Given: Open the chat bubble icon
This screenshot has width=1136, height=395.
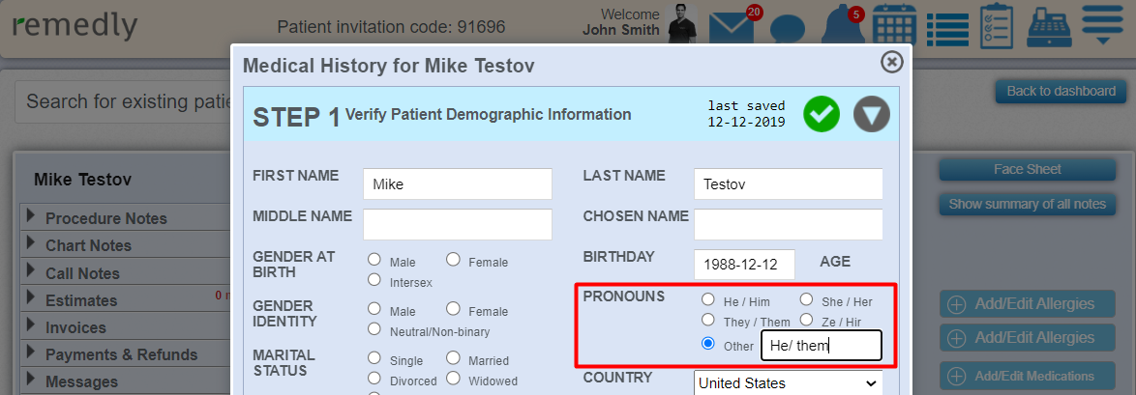Looking at the screenshot, I should tap(788, 30).
